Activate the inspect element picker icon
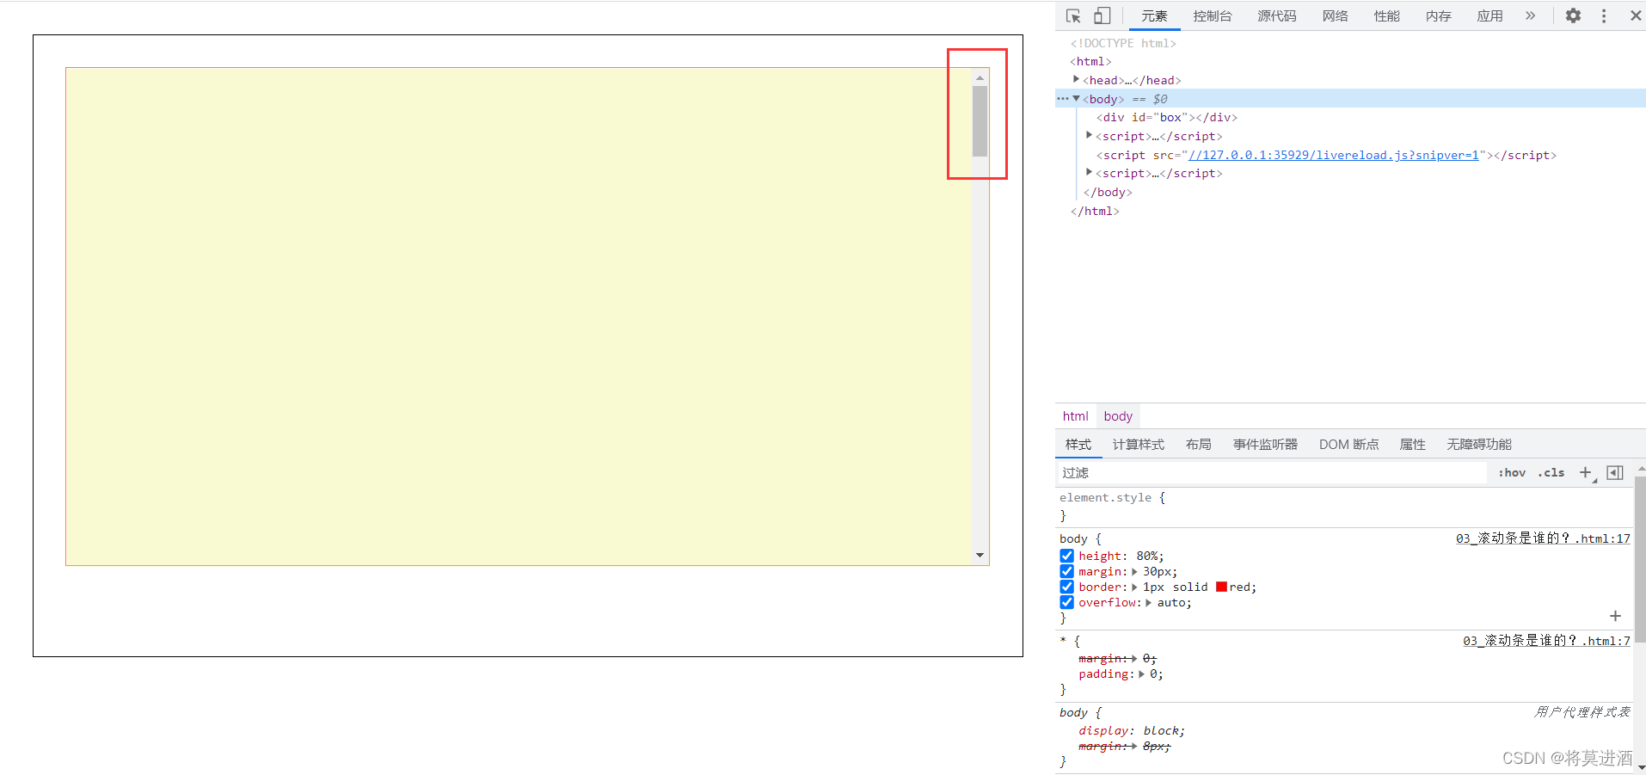 point(1073,16)
